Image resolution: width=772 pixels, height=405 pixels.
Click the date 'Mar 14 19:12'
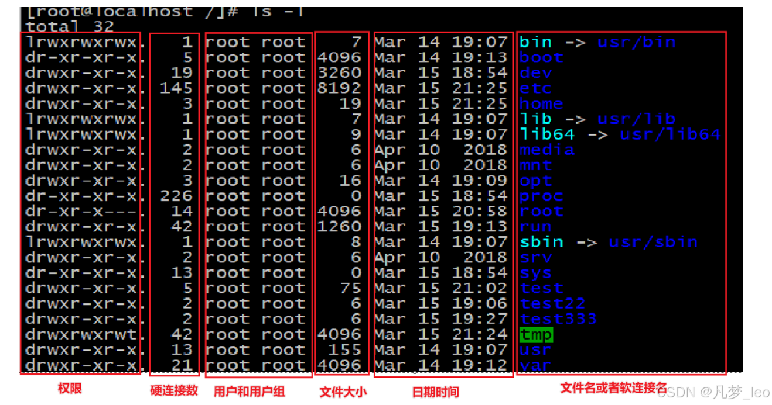click(x=441, y=365)
